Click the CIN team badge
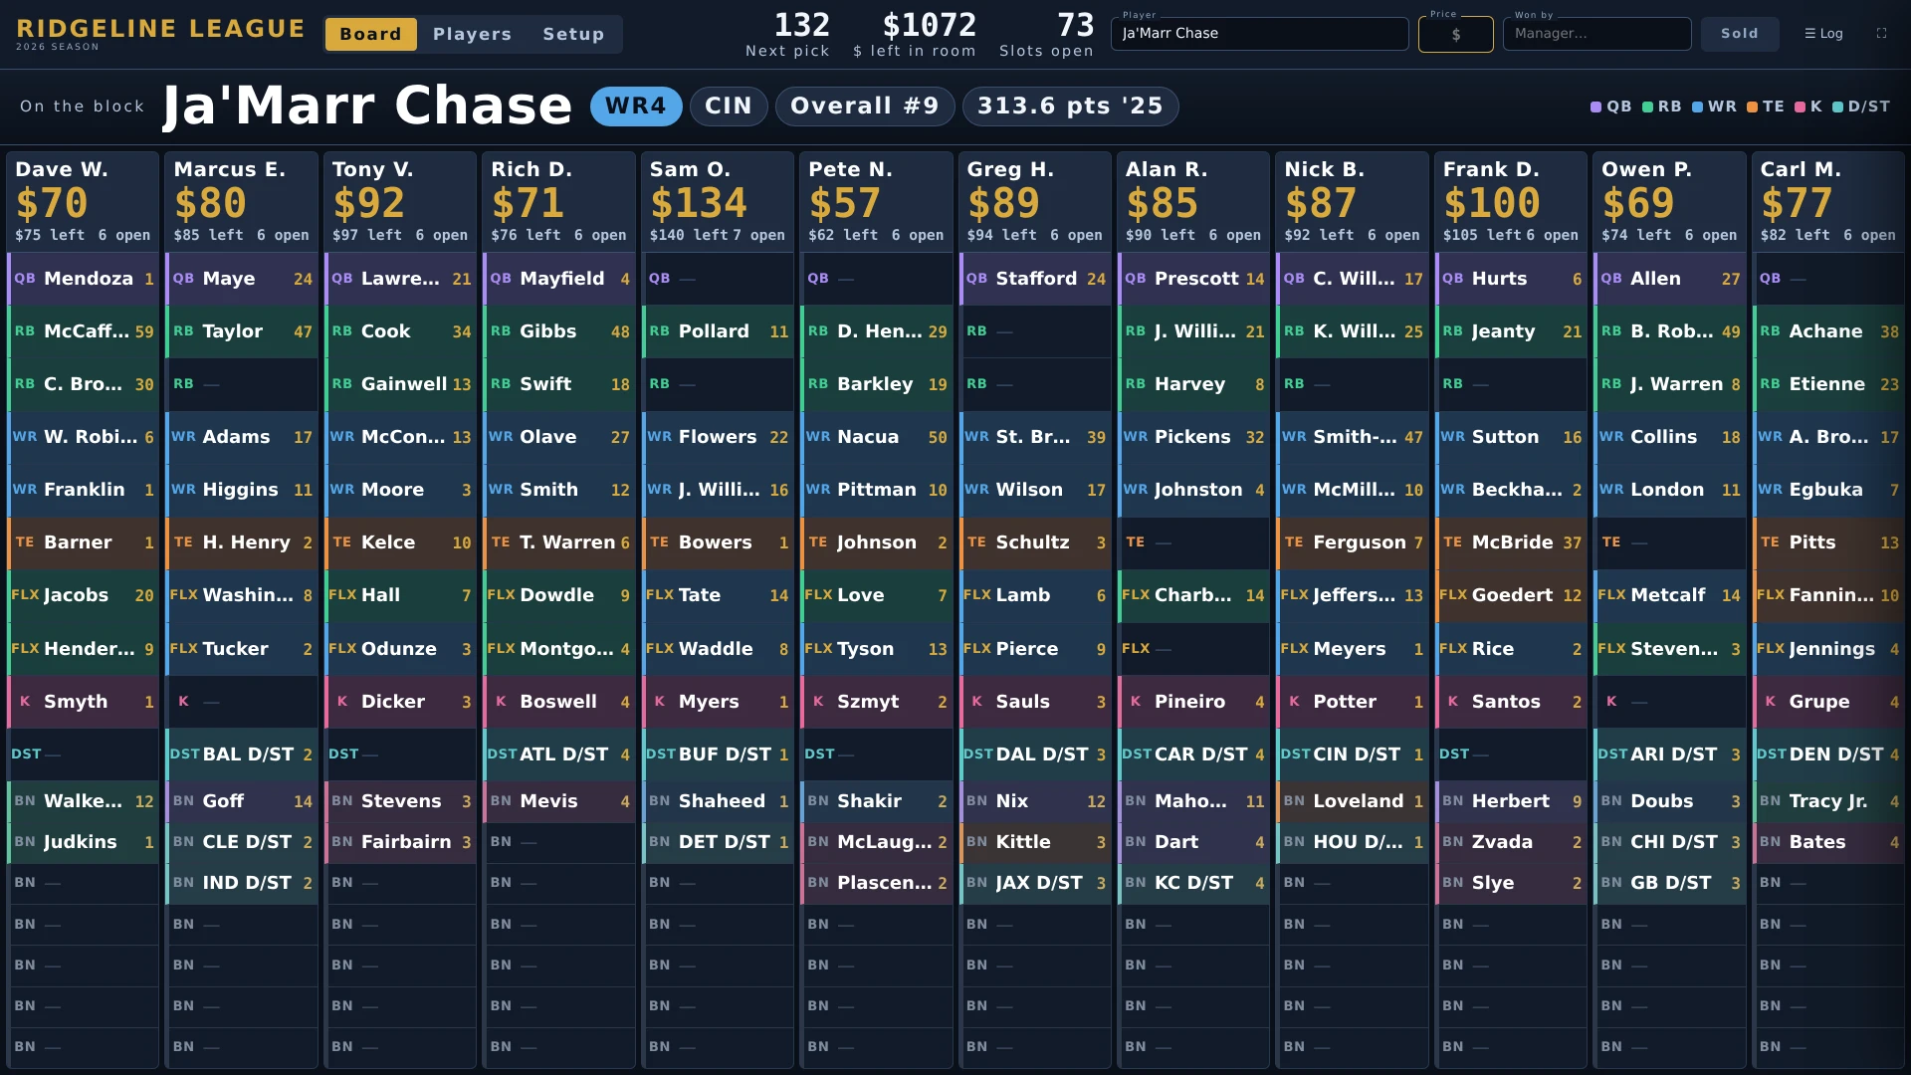The width and height of the screenshot is (1911, 1075). 729,107
